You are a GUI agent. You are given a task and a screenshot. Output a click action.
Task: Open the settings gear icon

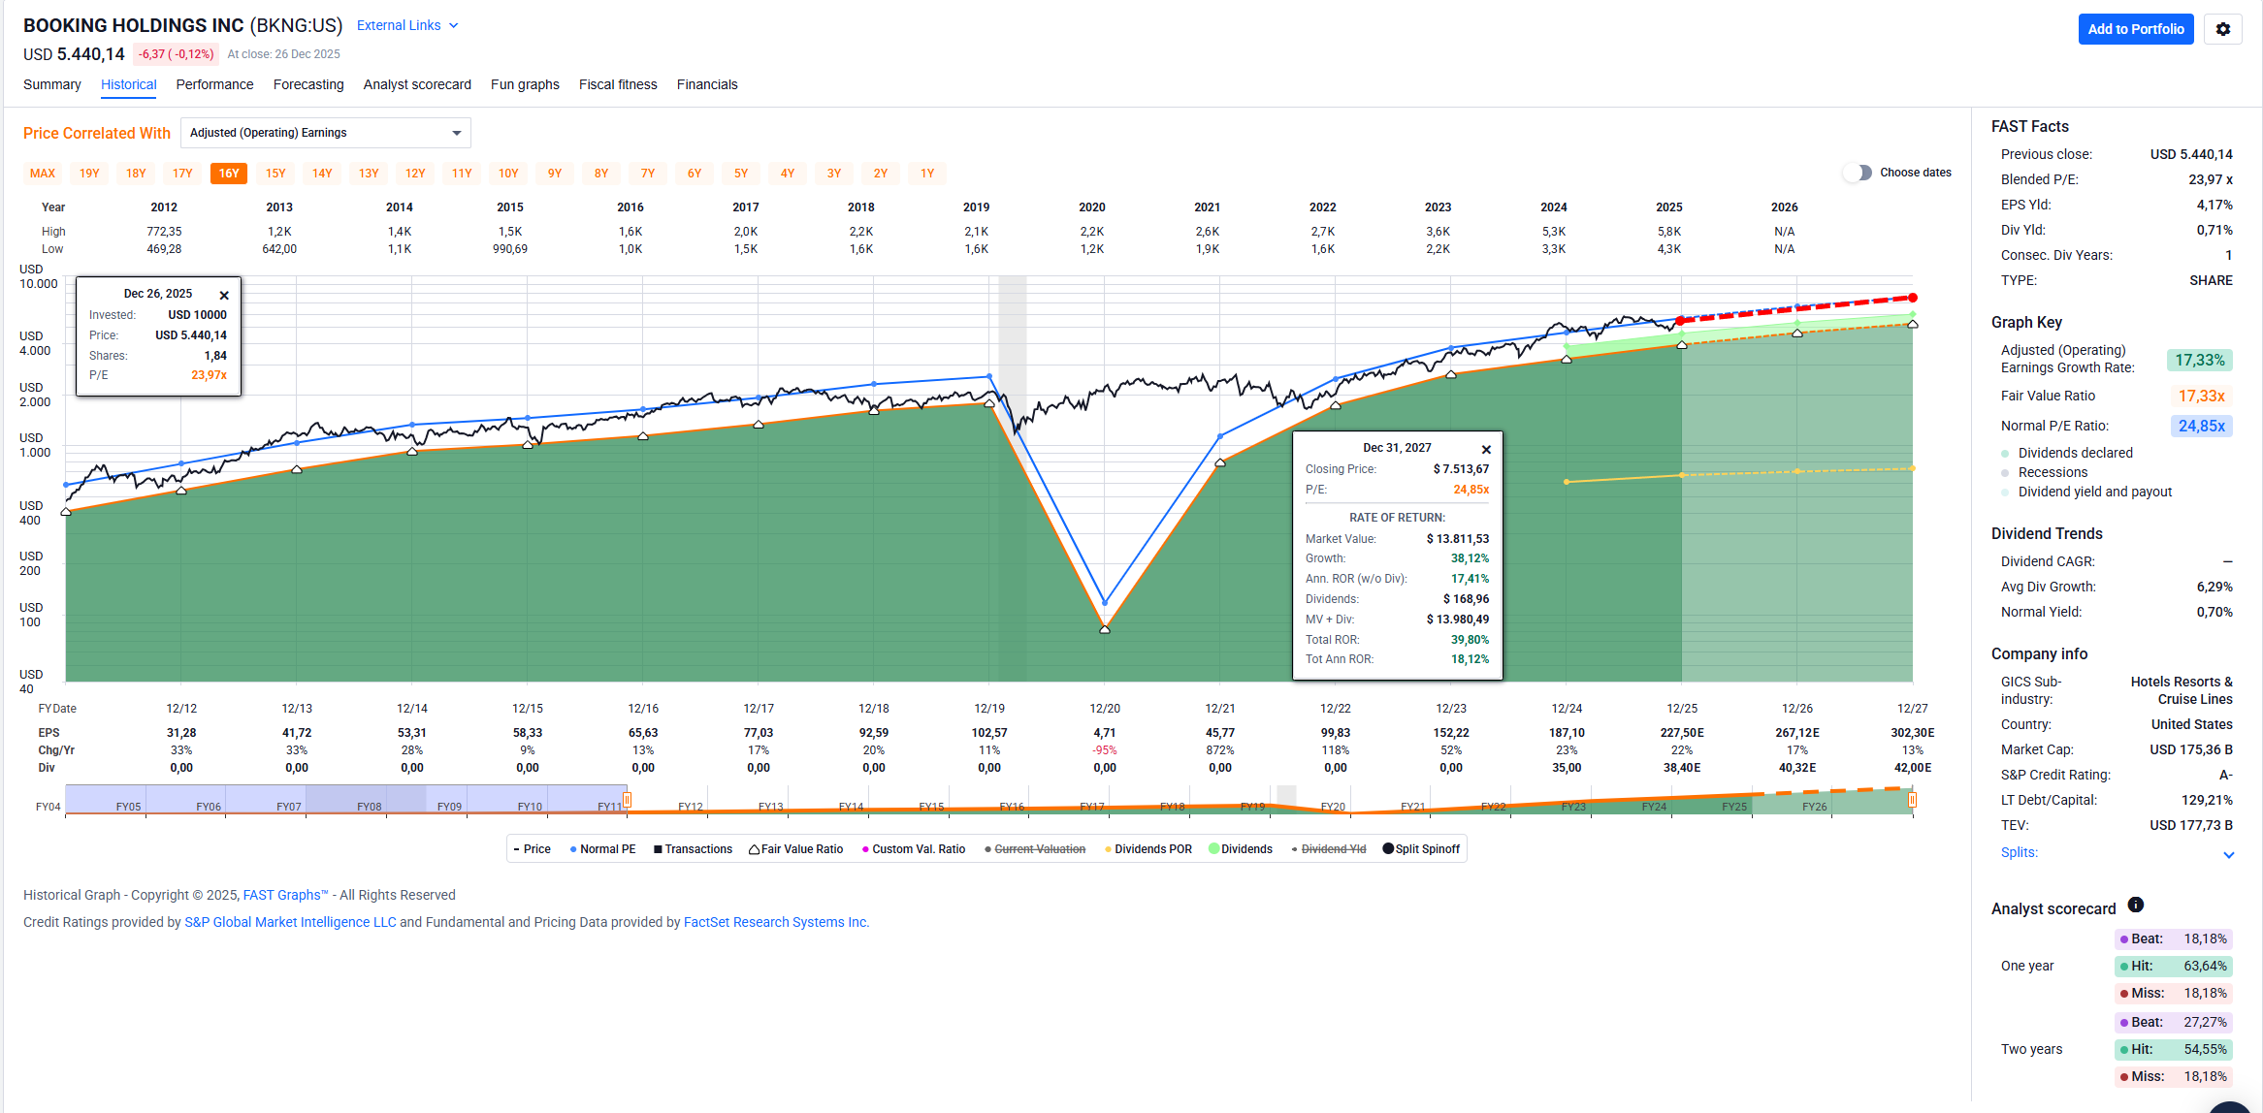pyautogui.click(x=2222, y=29)
